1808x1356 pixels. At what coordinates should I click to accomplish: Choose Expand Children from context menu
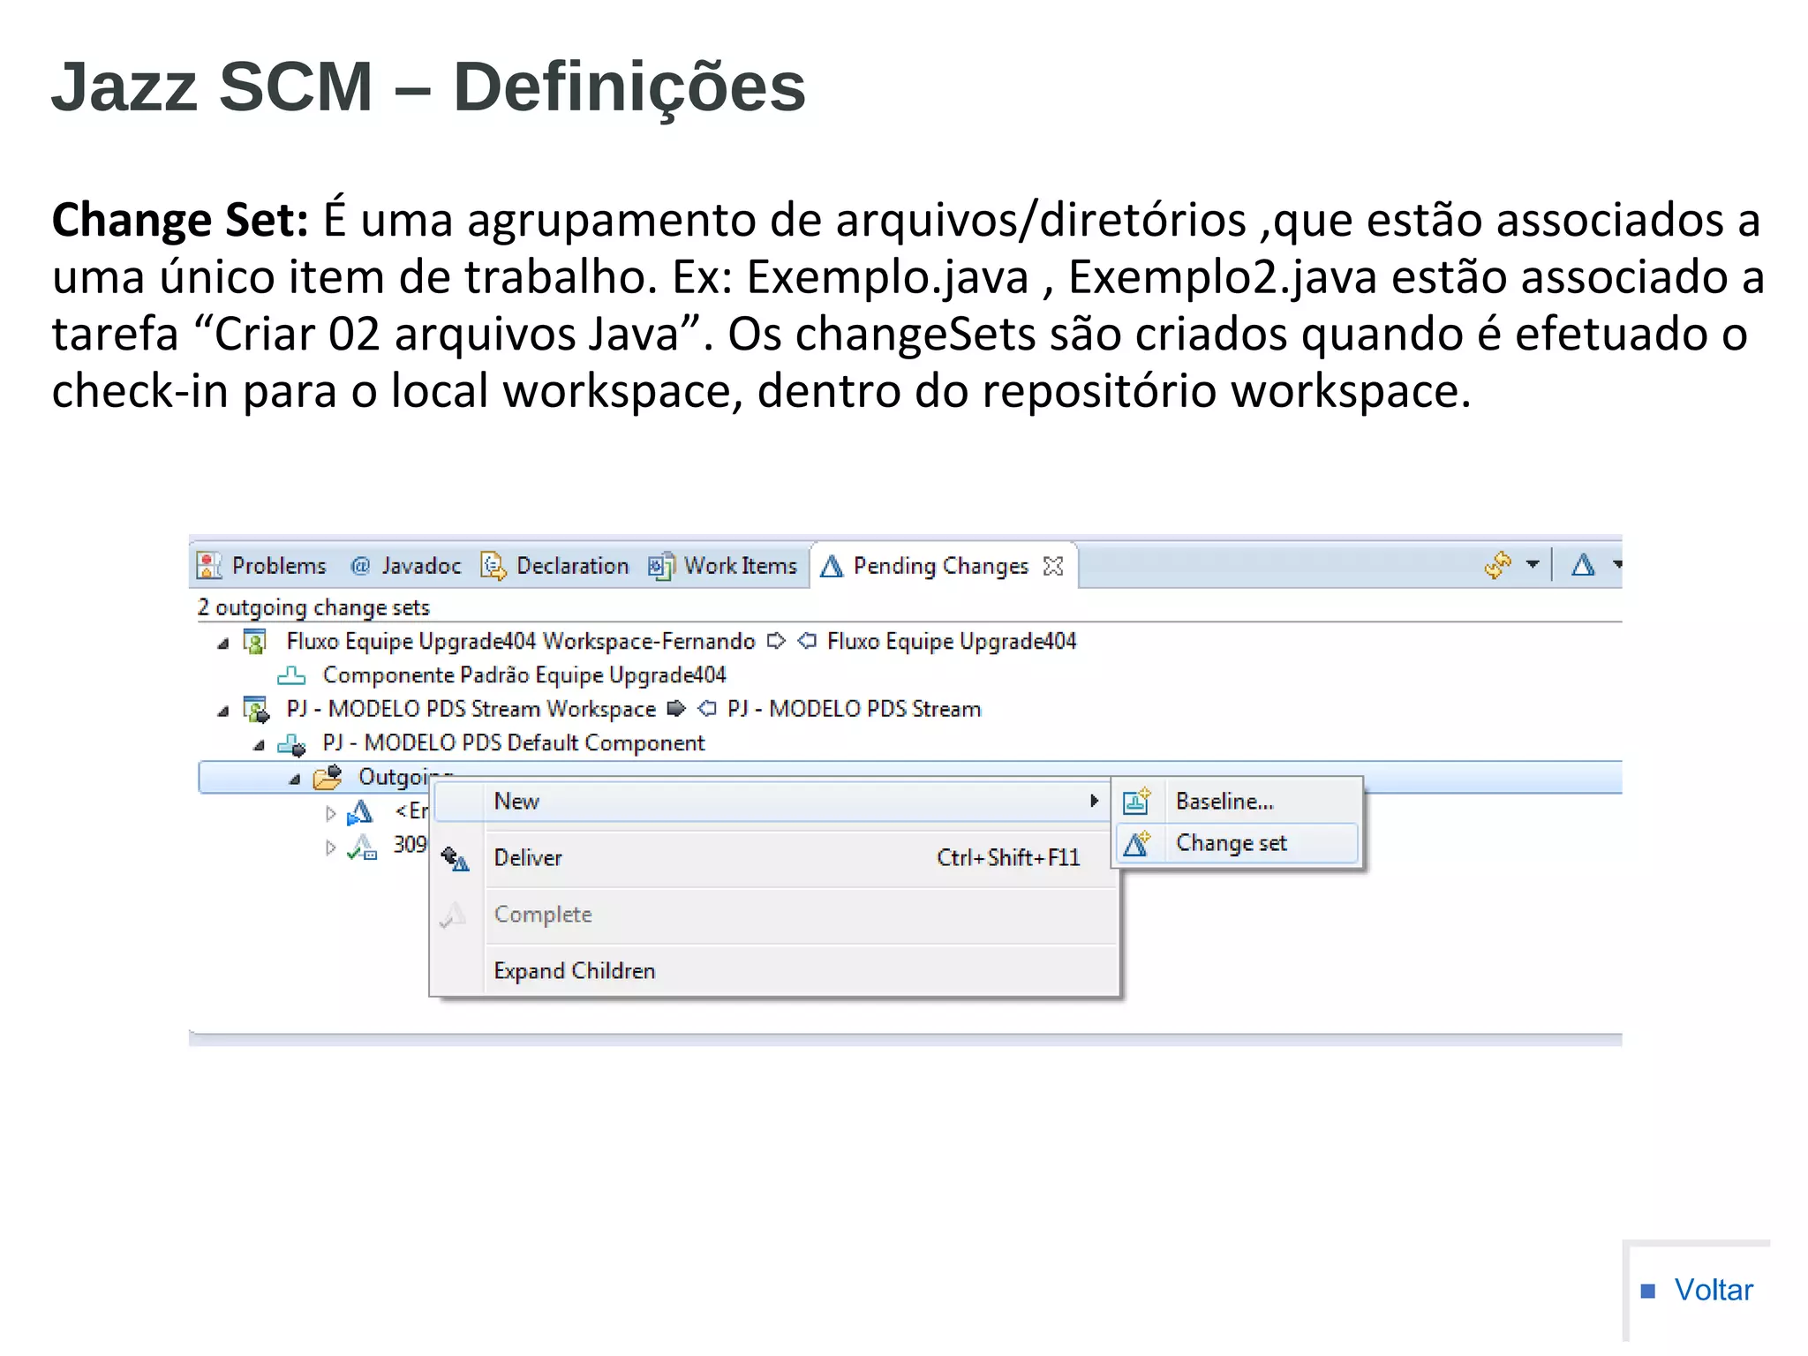773,970
